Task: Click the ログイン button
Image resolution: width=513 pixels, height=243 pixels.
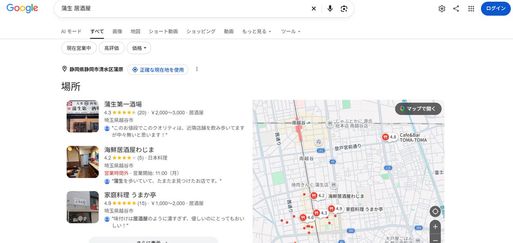Action: point(495,9)
